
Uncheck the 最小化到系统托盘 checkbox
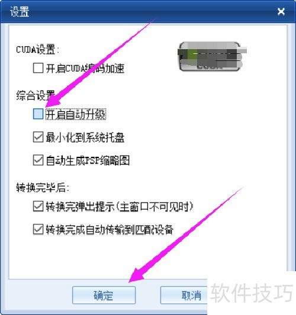coord(38,137)
